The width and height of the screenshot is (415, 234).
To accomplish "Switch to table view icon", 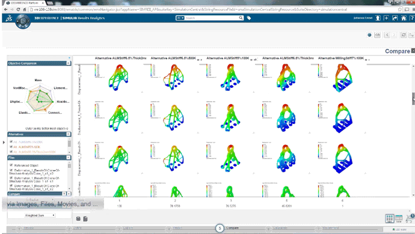I will [399, 218].
